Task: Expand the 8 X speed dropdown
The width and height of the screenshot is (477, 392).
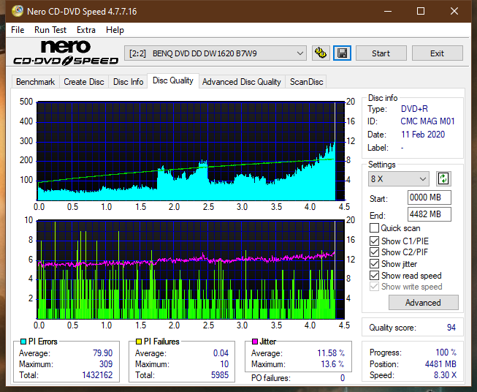Action: pos(399,178)
